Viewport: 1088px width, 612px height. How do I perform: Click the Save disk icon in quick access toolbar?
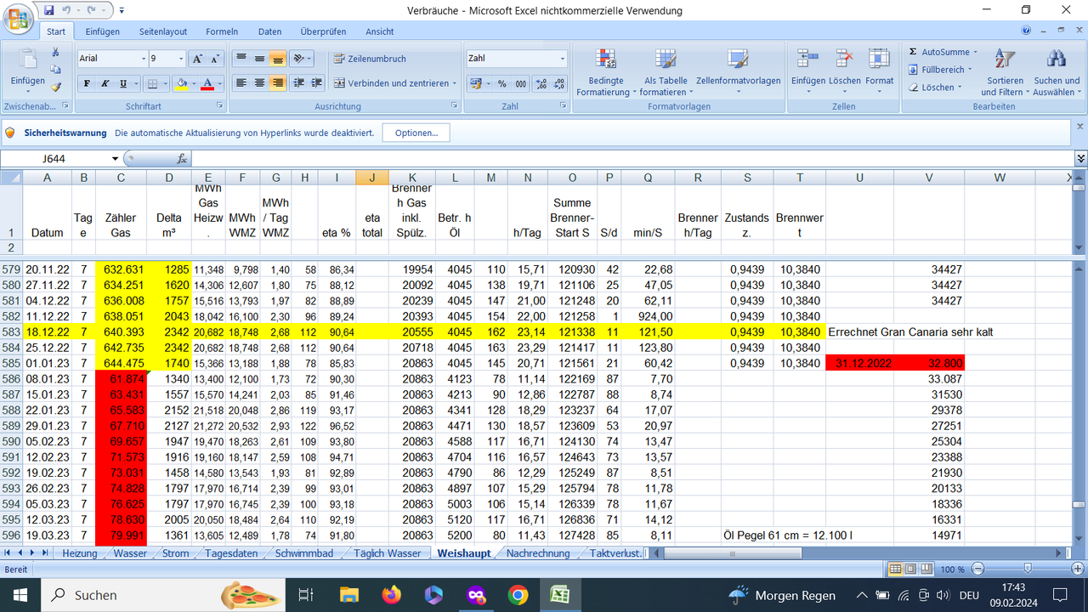pyautogui.click(x=48, y=10)
